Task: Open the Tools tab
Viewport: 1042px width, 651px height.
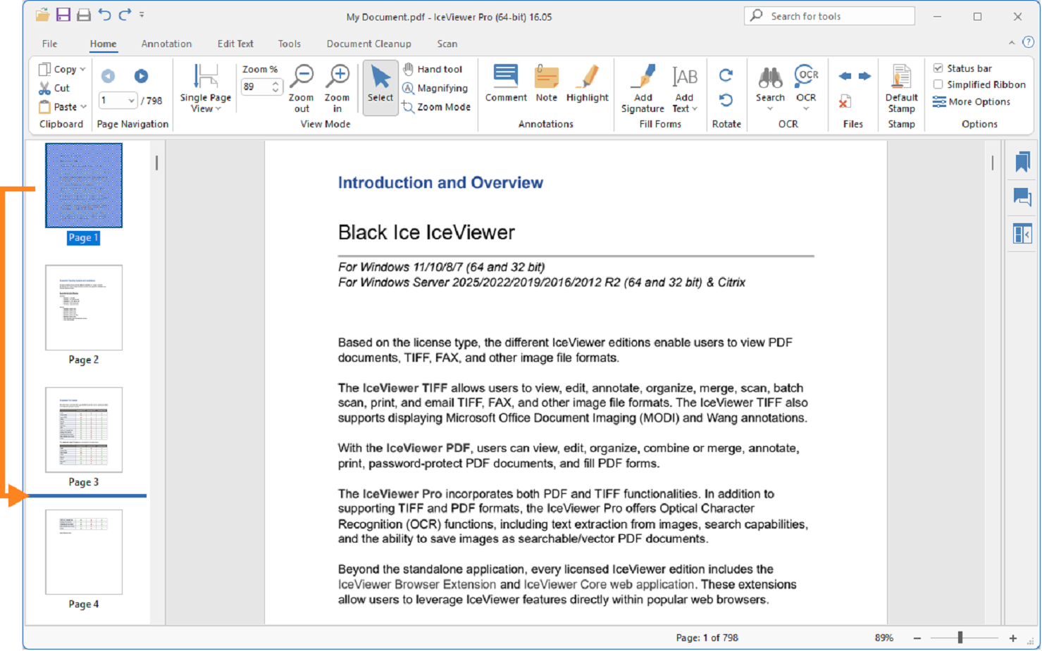Action: [289, 44]
